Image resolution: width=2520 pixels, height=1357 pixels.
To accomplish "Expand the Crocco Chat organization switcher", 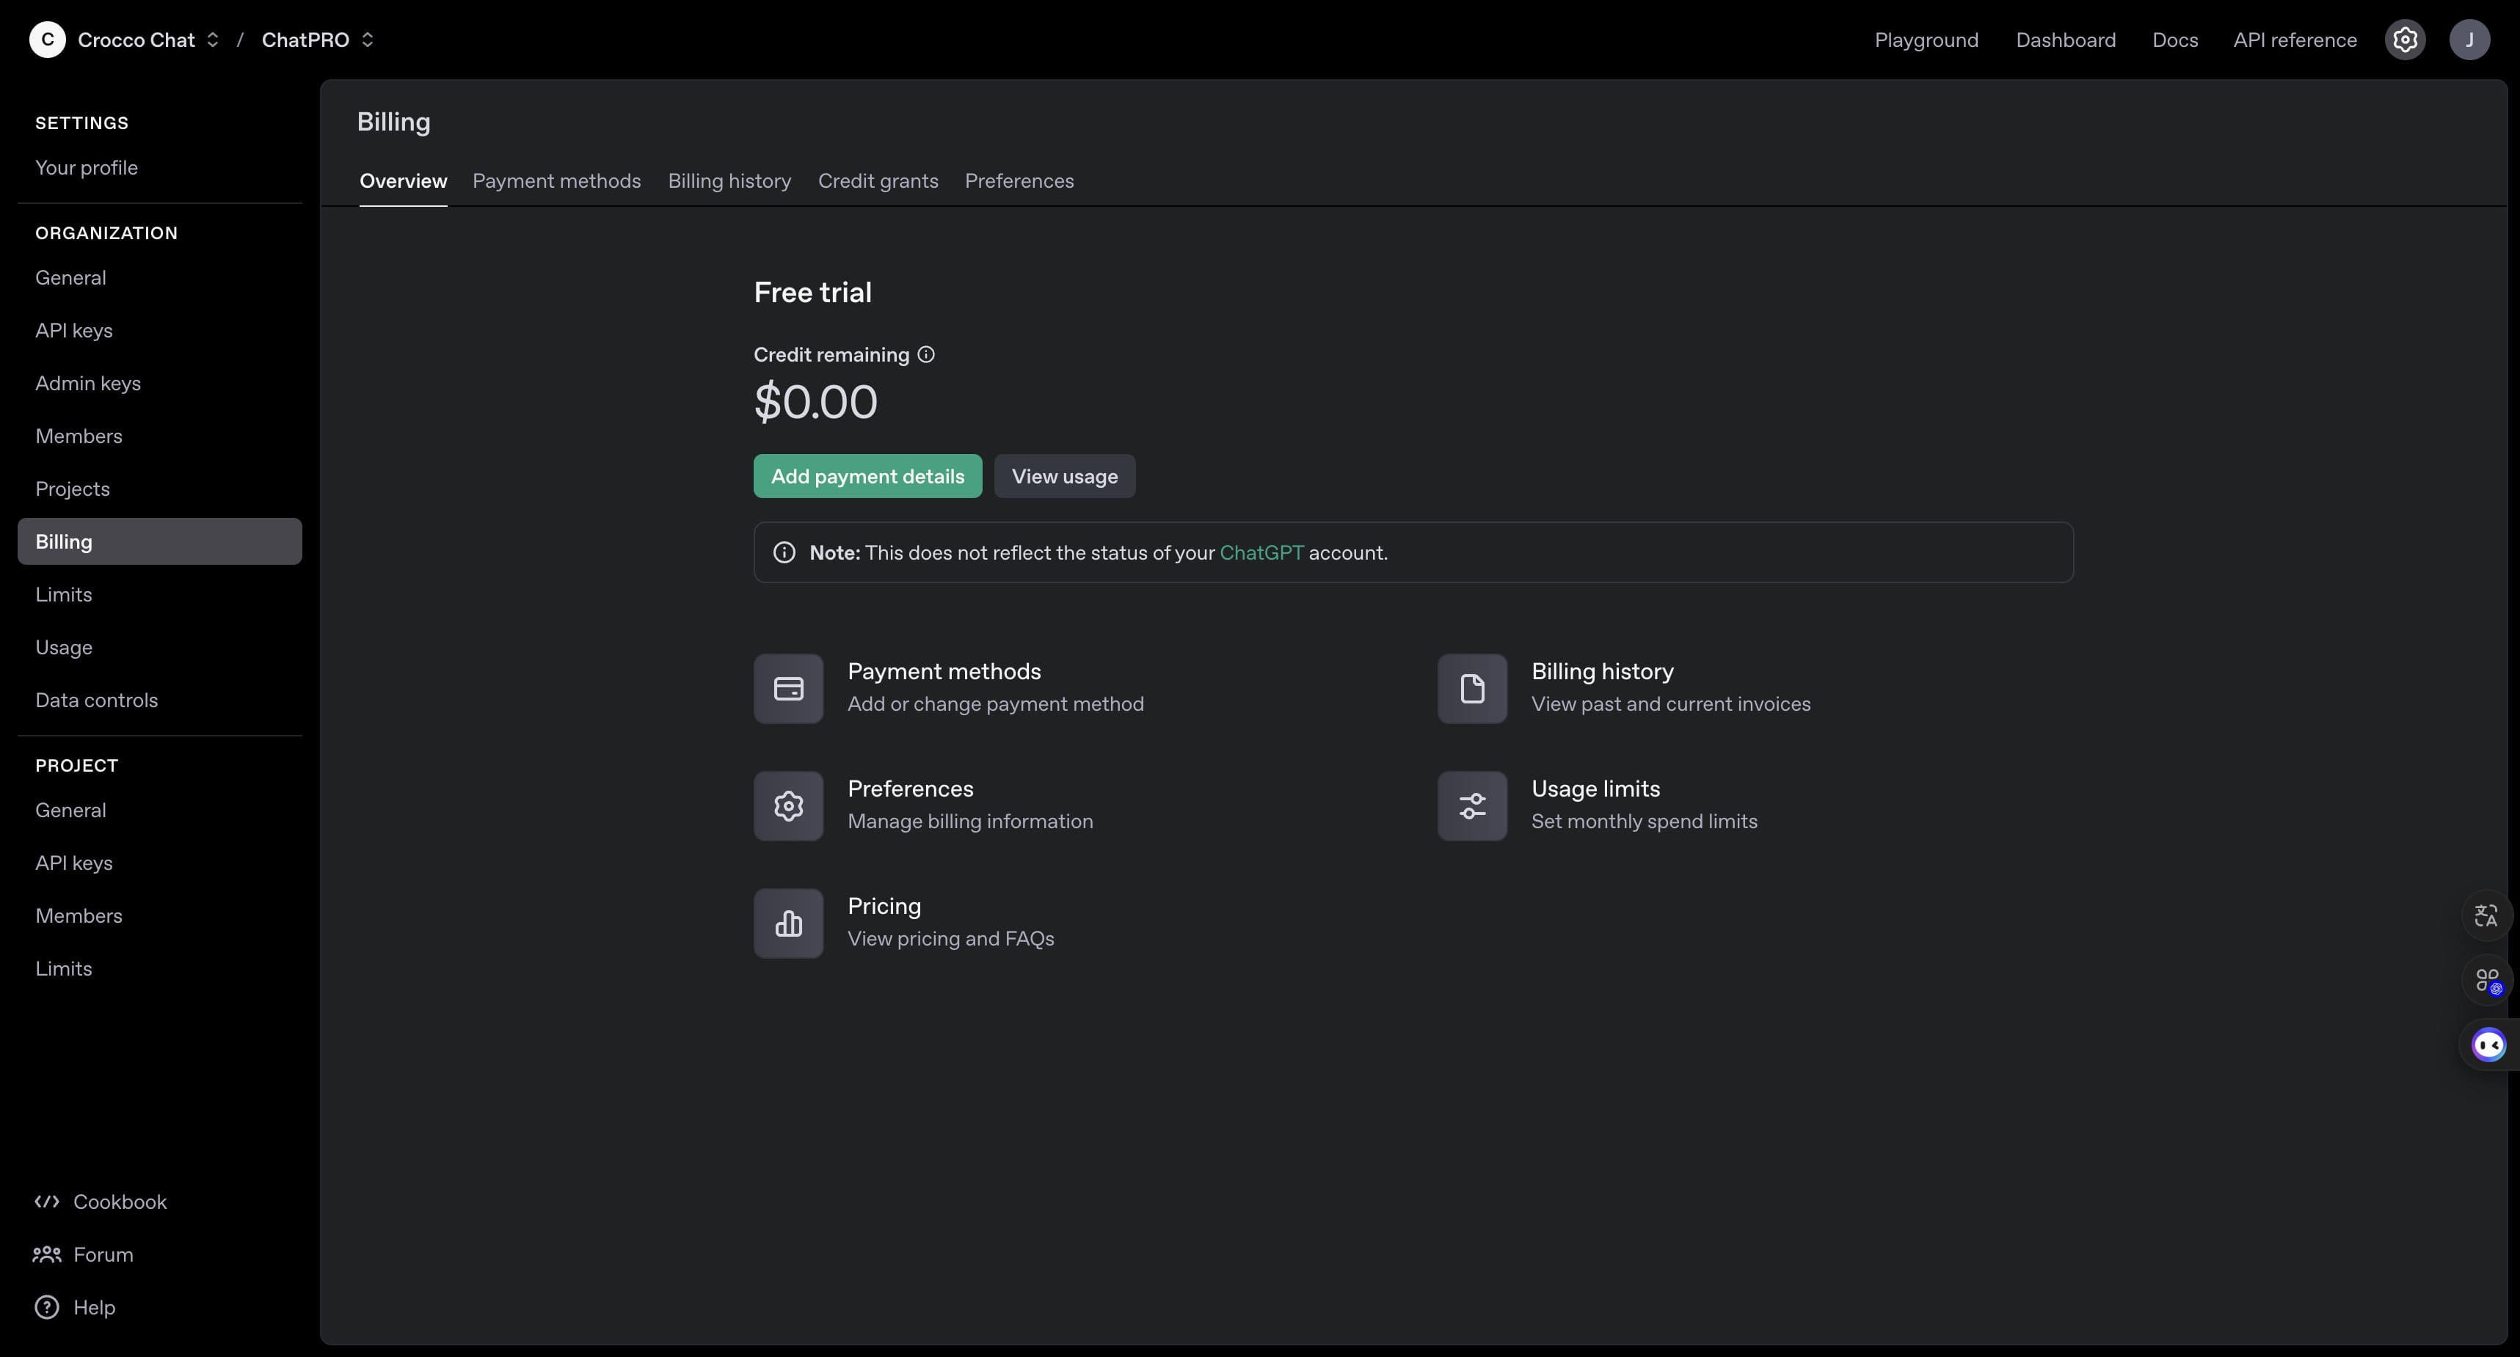I will [x=212, y=40].
